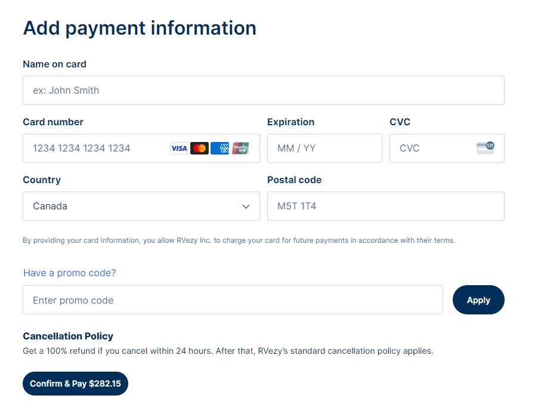Click into the Card number field

click(x=95, y=149)
